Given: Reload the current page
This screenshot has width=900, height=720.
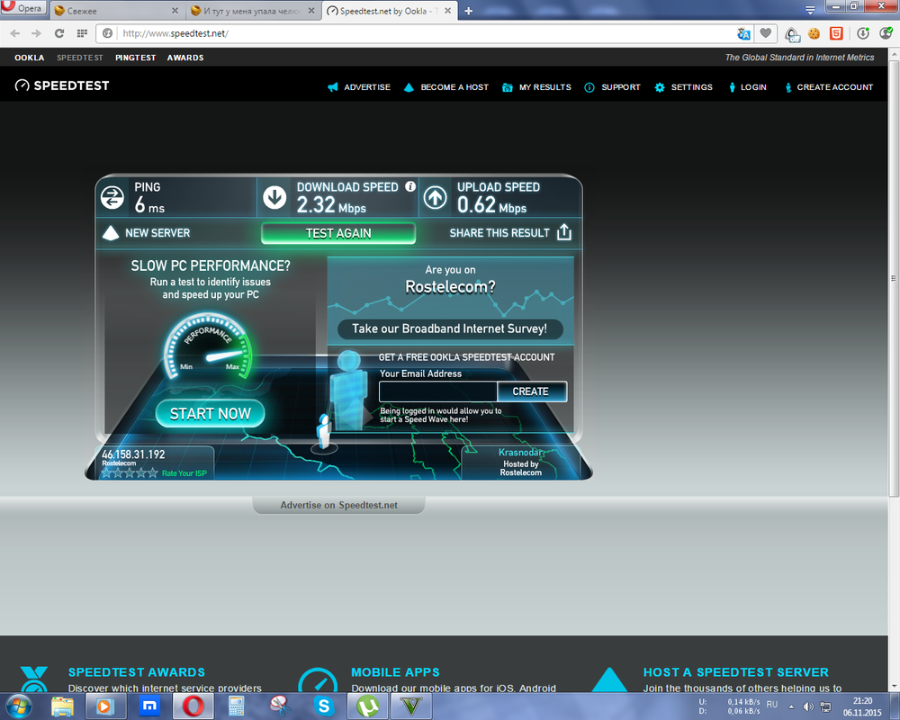Looking at the screenshot, I should tap(59, 33).
